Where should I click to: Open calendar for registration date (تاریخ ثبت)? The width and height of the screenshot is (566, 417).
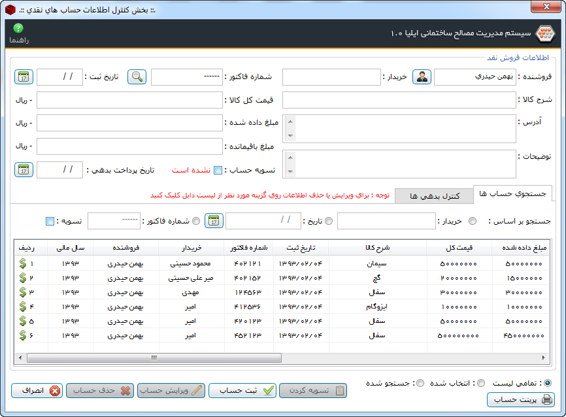click(24, 77)
